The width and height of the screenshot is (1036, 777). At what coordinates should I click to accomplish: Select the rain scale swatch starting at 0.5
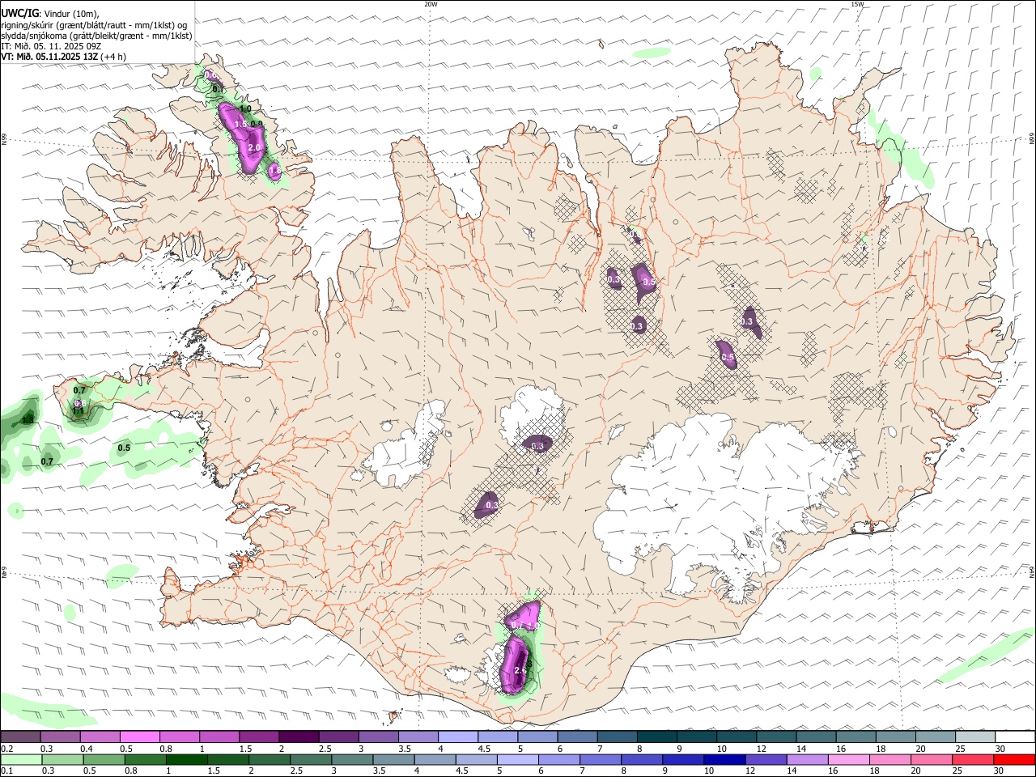tap(104, 760)
